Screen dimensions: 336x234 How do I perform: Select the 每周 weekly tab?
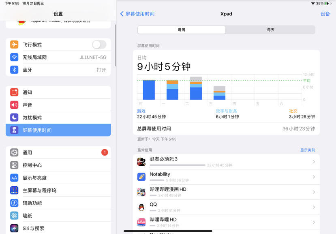click(182, 30)
